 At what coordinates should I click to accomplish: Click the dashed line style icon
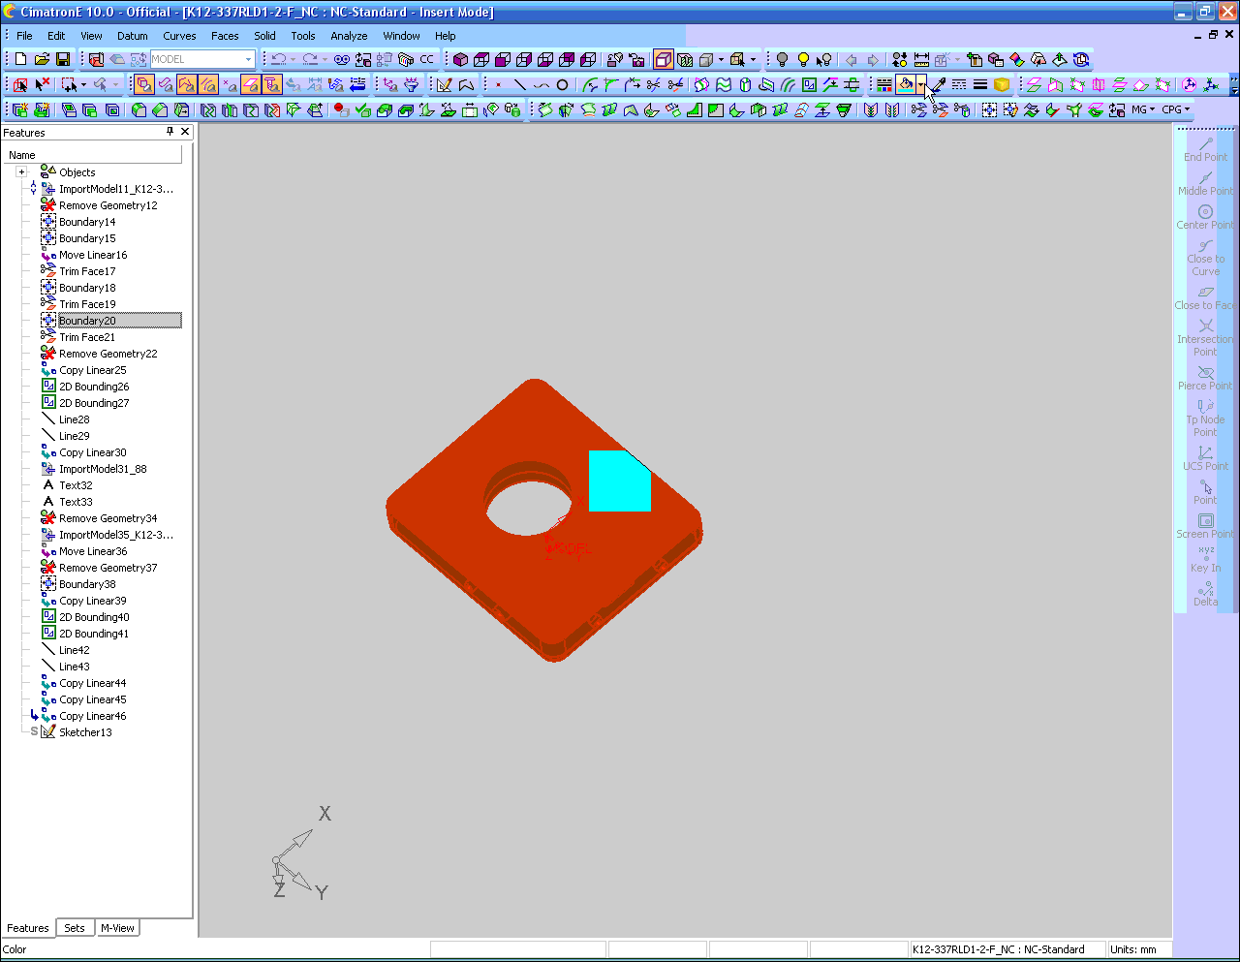click(959, 84)
